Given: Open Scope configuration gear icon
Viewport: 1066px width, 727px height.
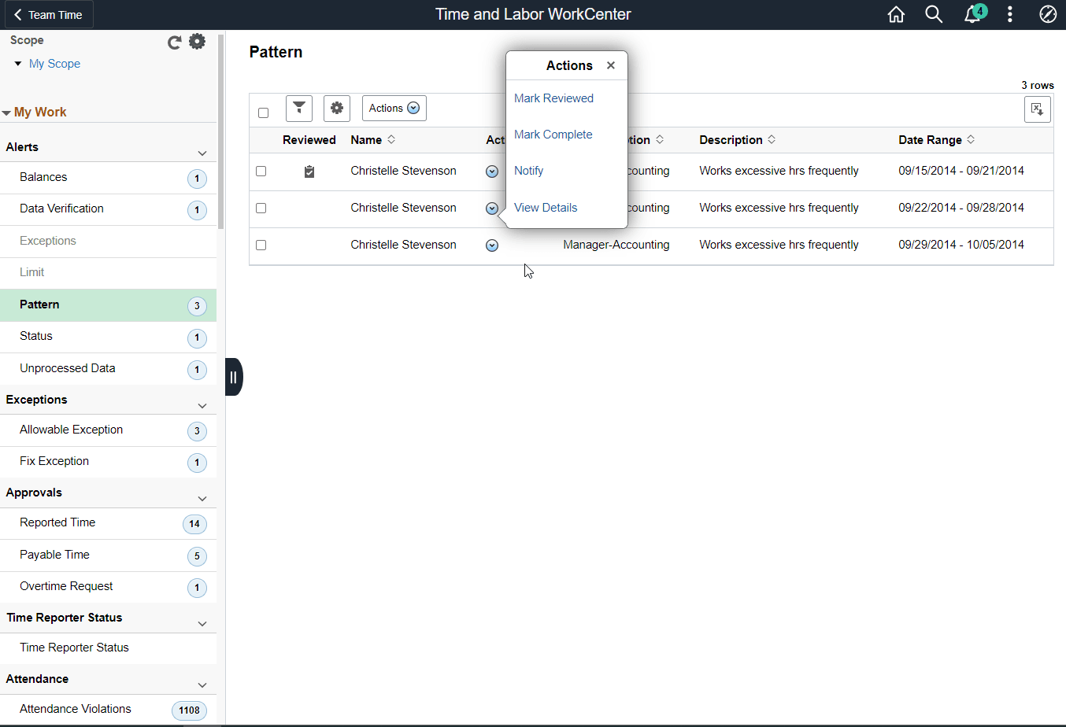Looking at the screenshot, I should (197, 41).
